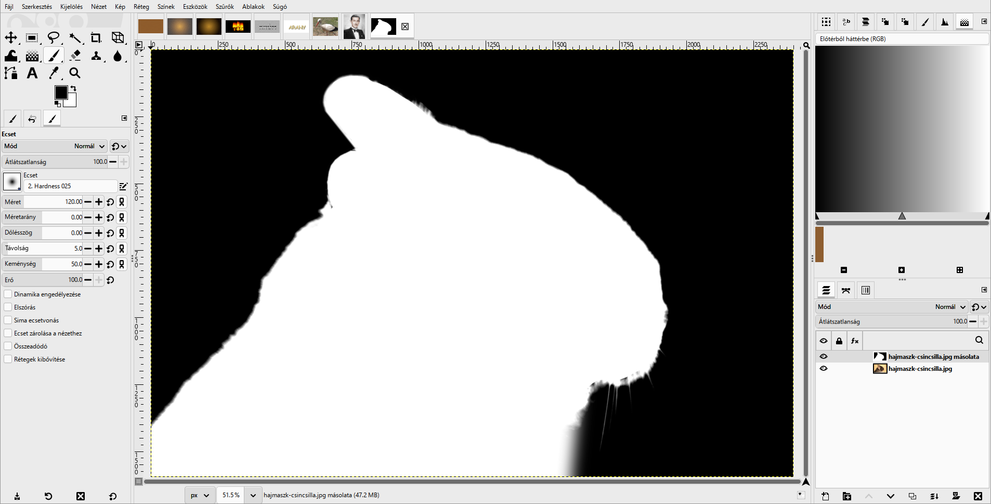
Task: Select the Smudge drop tool
Action: point(118,56)
